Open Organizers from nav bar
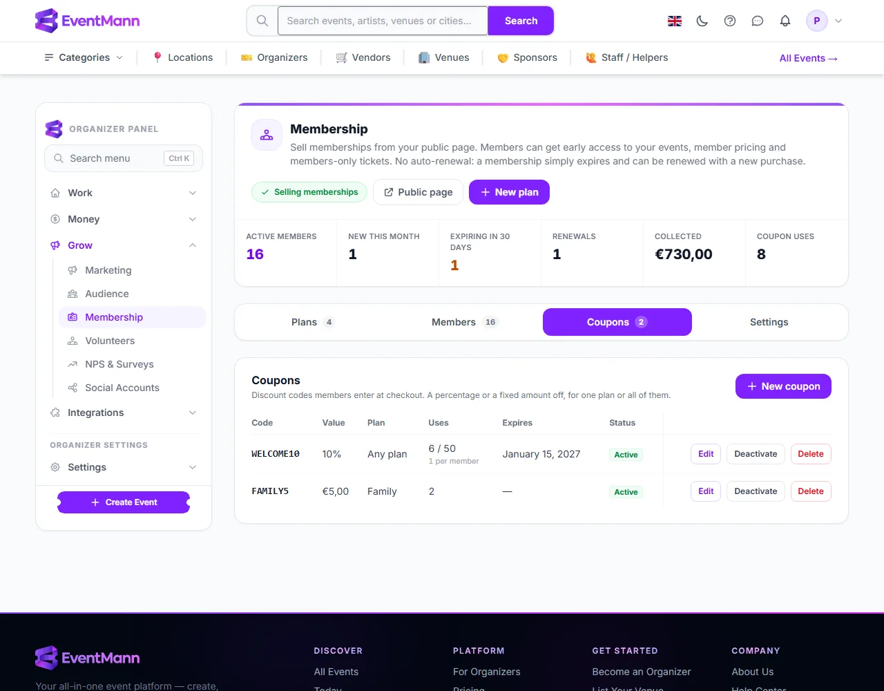 tap(274, 57)
